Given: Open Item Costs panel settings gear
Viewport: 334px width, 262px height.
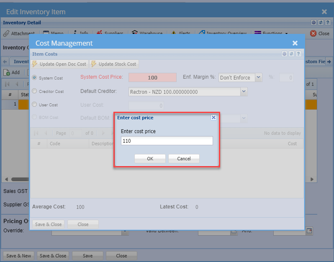Looking at the screenshot, I should pyautogui.click(x=284, y=54).
